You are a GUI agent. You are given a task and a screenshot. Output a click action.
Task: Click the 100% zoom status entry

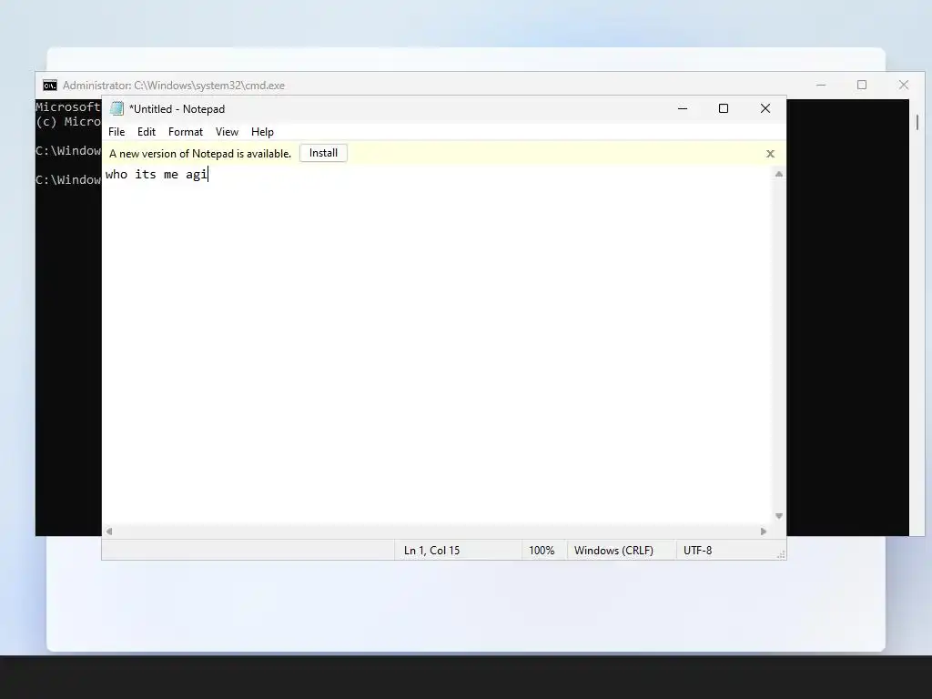(x=542, y=551)
